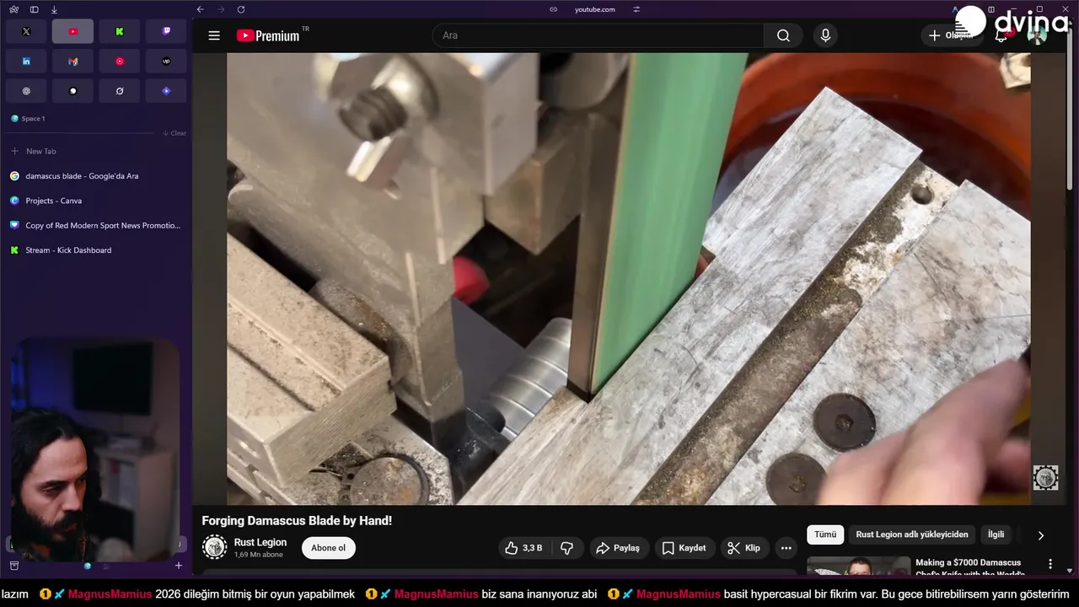Open the X (Twitter) pinned tab
1079x607 pixels.
(x=26, y=31)
